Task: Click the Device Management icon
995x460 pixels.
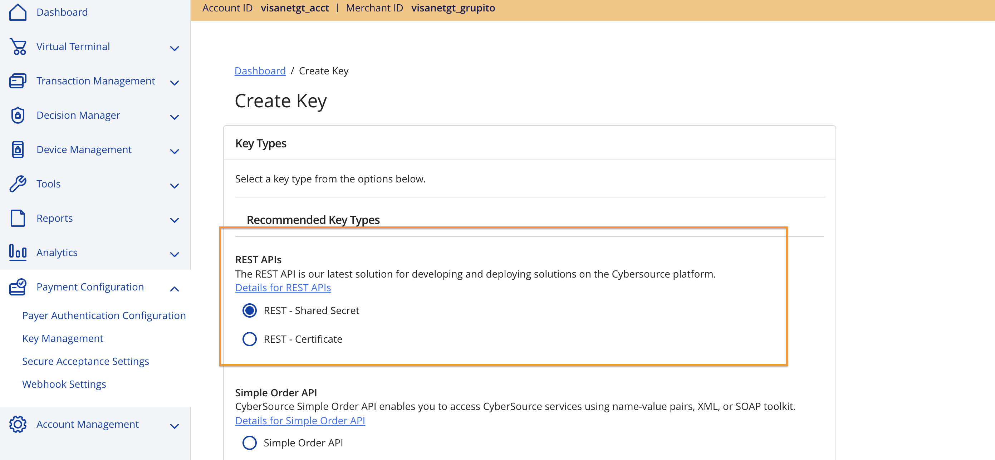Action: tap(18, 150)
